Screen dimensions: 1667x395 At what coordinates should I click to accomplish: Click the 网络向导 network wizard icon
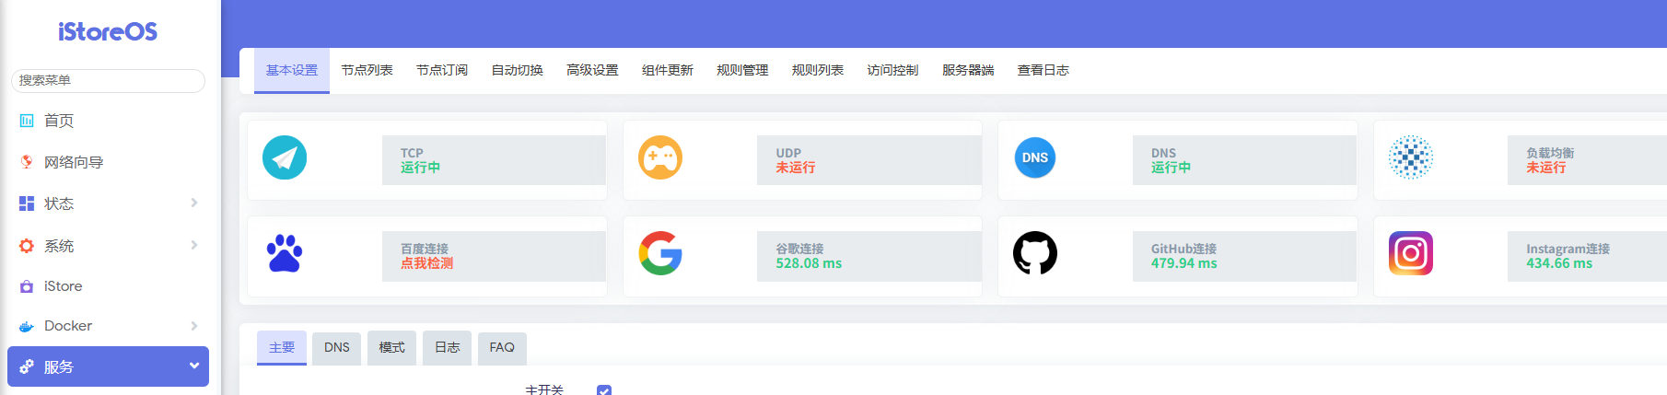(27, 162)
